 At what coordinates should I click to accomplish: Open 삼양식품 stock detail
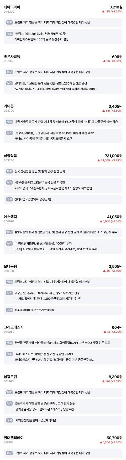[10, 156]
